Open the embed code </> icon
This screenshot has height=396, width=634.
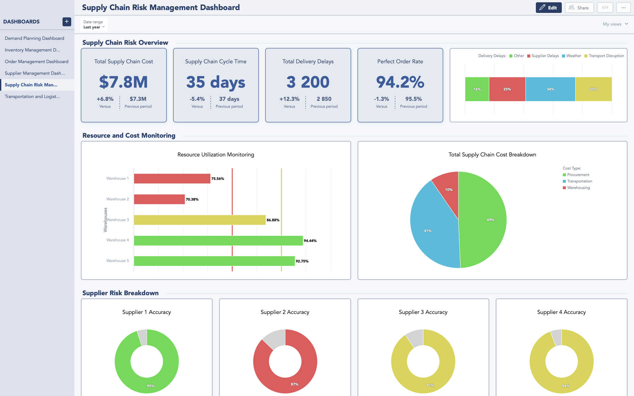coord(605,7)
